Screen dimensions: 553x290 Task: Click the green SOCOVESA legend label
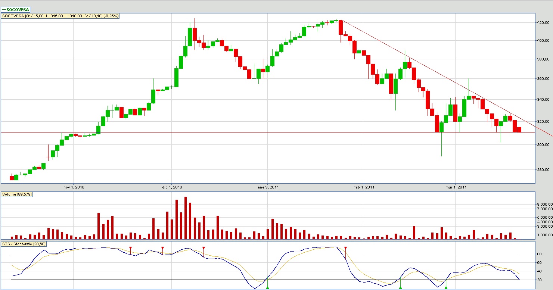[x=16, y=10]
